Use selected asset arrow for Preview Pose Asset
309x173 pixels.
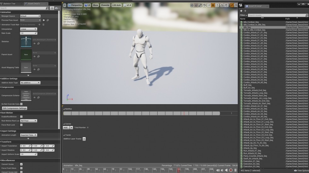[x=44, y=20]
